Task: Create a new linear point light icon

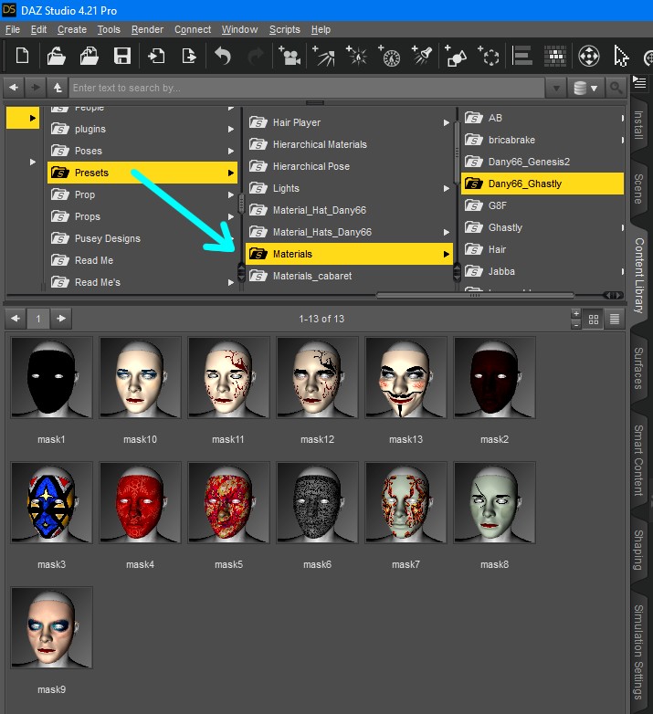Action: (x=389, y=56)
